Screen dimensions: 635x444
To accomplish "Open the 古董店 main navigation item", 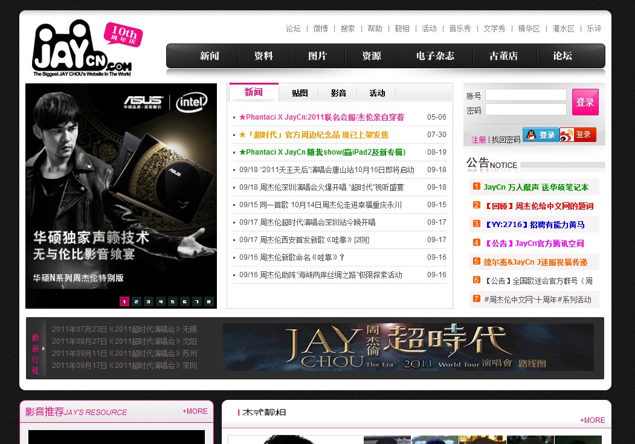I will click(x=504, y=56).
